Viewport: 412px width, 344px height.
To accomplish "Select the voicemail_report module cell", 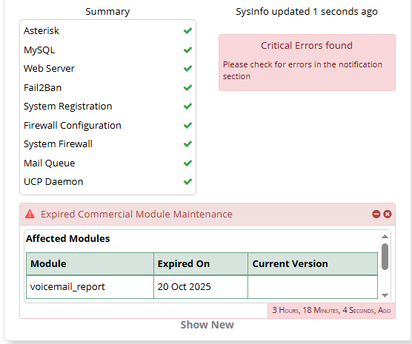I will [x=90, y=287].
